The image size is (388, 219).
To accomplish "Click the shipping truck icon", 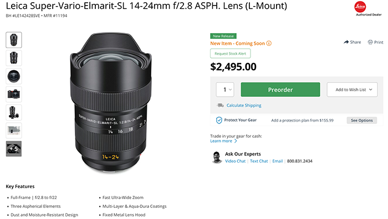I will 220,106.
